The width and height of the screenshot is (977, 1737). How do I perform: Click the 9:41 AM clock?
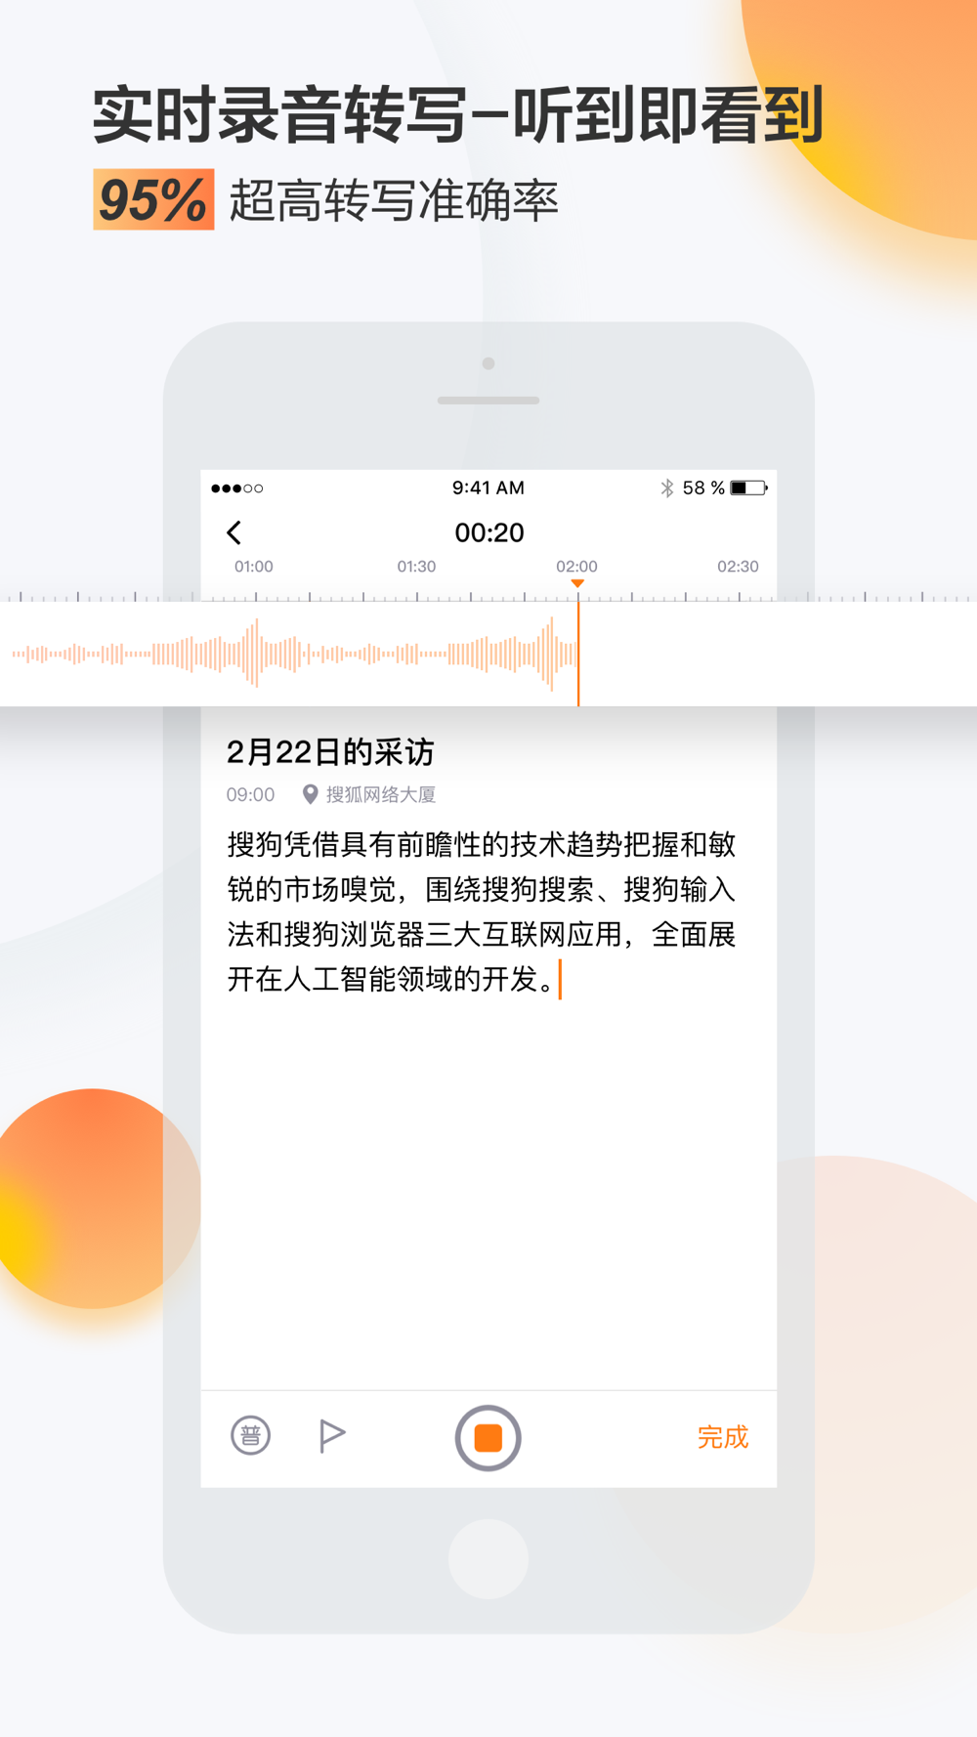pos(488,487)
